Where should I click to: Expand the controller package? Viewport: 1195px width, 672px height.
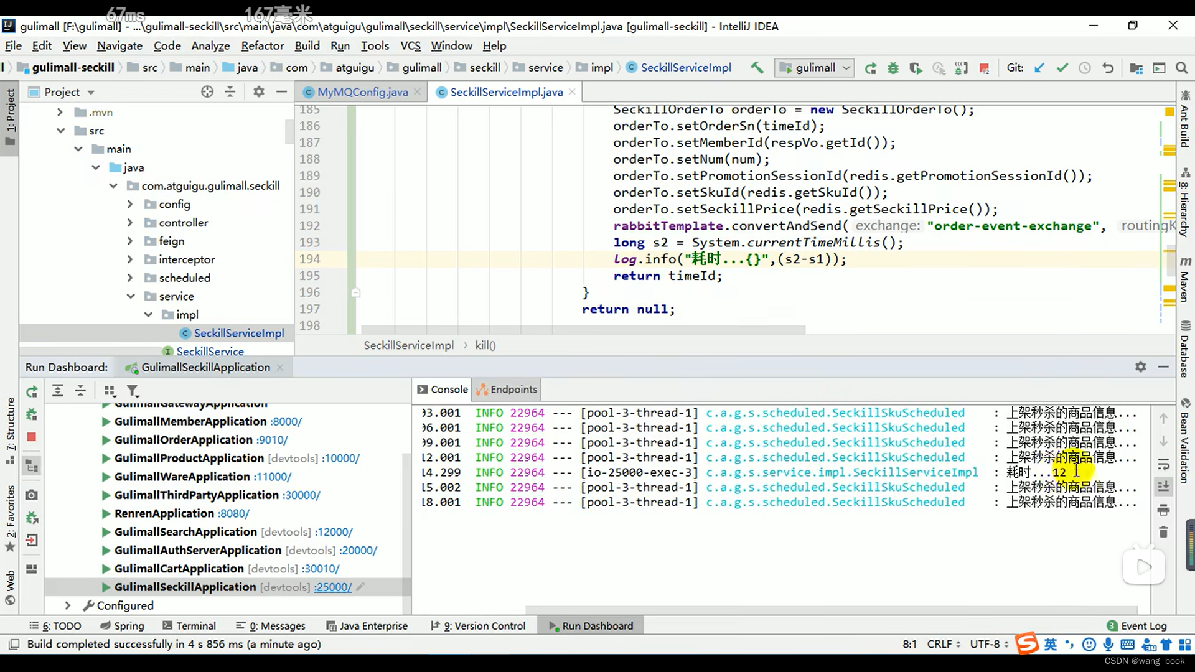[x=130, y=223]
